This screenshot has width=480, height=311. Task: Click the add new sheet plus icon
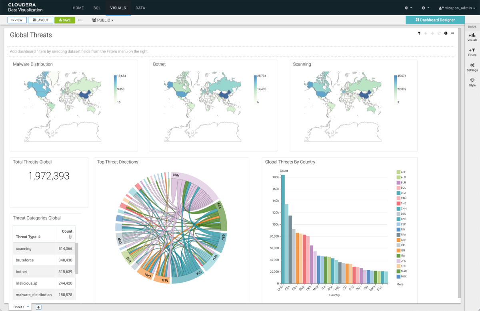pyautogui.click(x=38, y=307)
